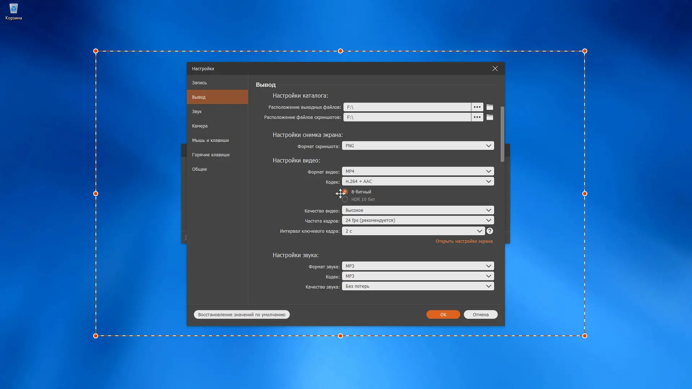Open folder icon for screenshot files location

(x=489, y=117)
